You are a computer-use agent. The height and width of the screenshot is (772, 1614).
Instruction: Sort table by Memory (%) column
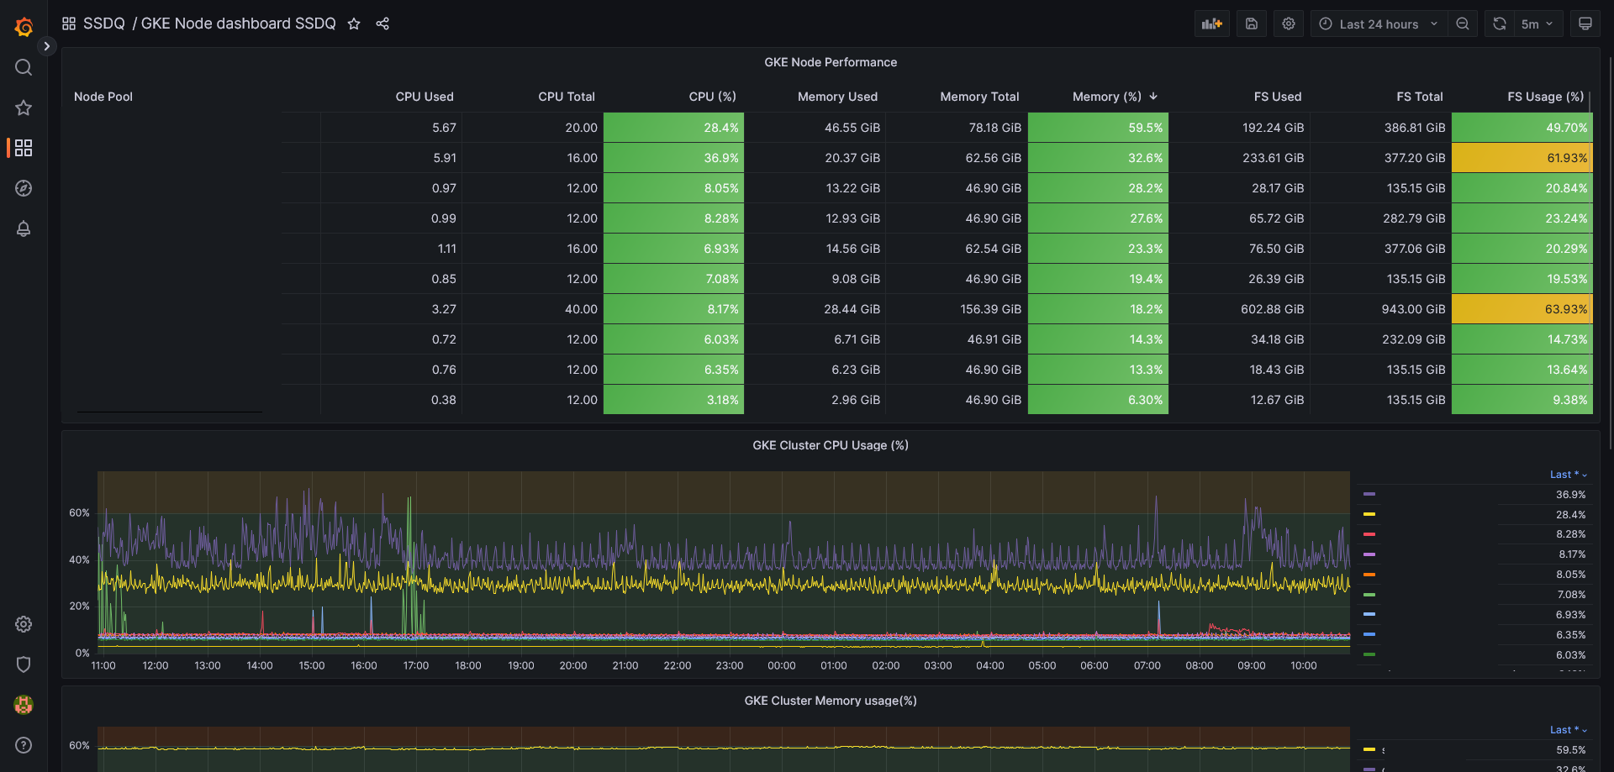click(x=1106, y=97)
